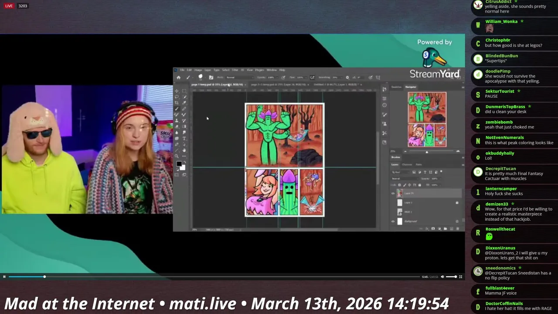The image size is (558, 314).
Task: Click the smoothing options gear icon
Action: pos(347,78)
